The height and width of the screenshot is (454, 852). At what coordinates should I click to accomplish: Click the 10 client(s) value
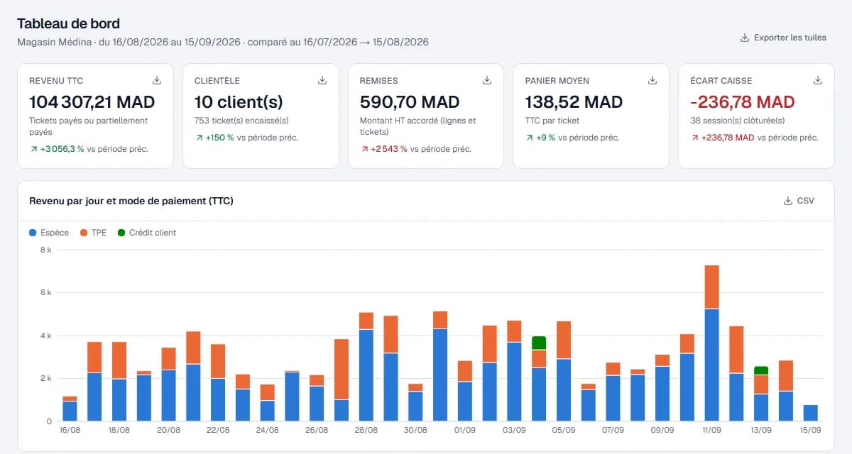(239, 102)
